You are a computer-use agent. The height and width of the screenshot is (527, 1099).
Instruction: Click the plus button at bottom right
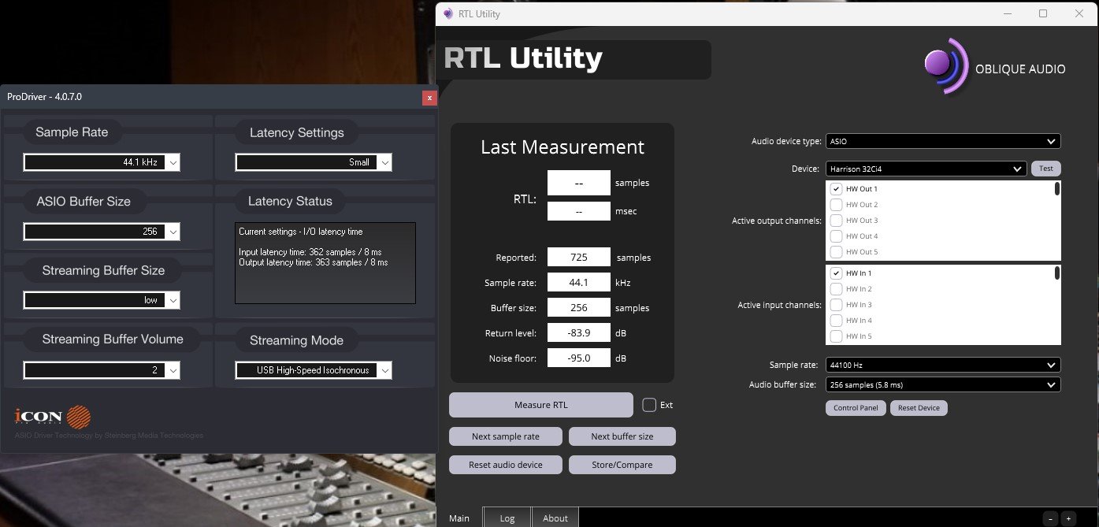tap(1068, 518)
